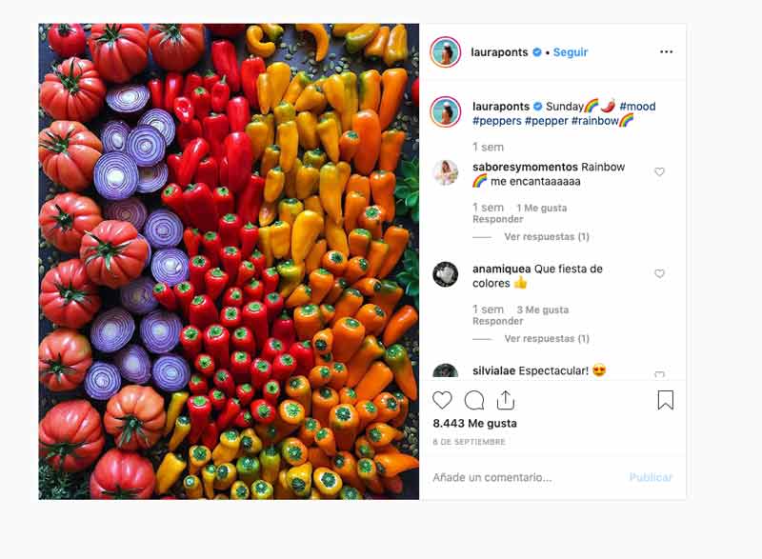
Task: Open anamiquea profile avatar
Action: pyautogui.click(x=446, y=274)
